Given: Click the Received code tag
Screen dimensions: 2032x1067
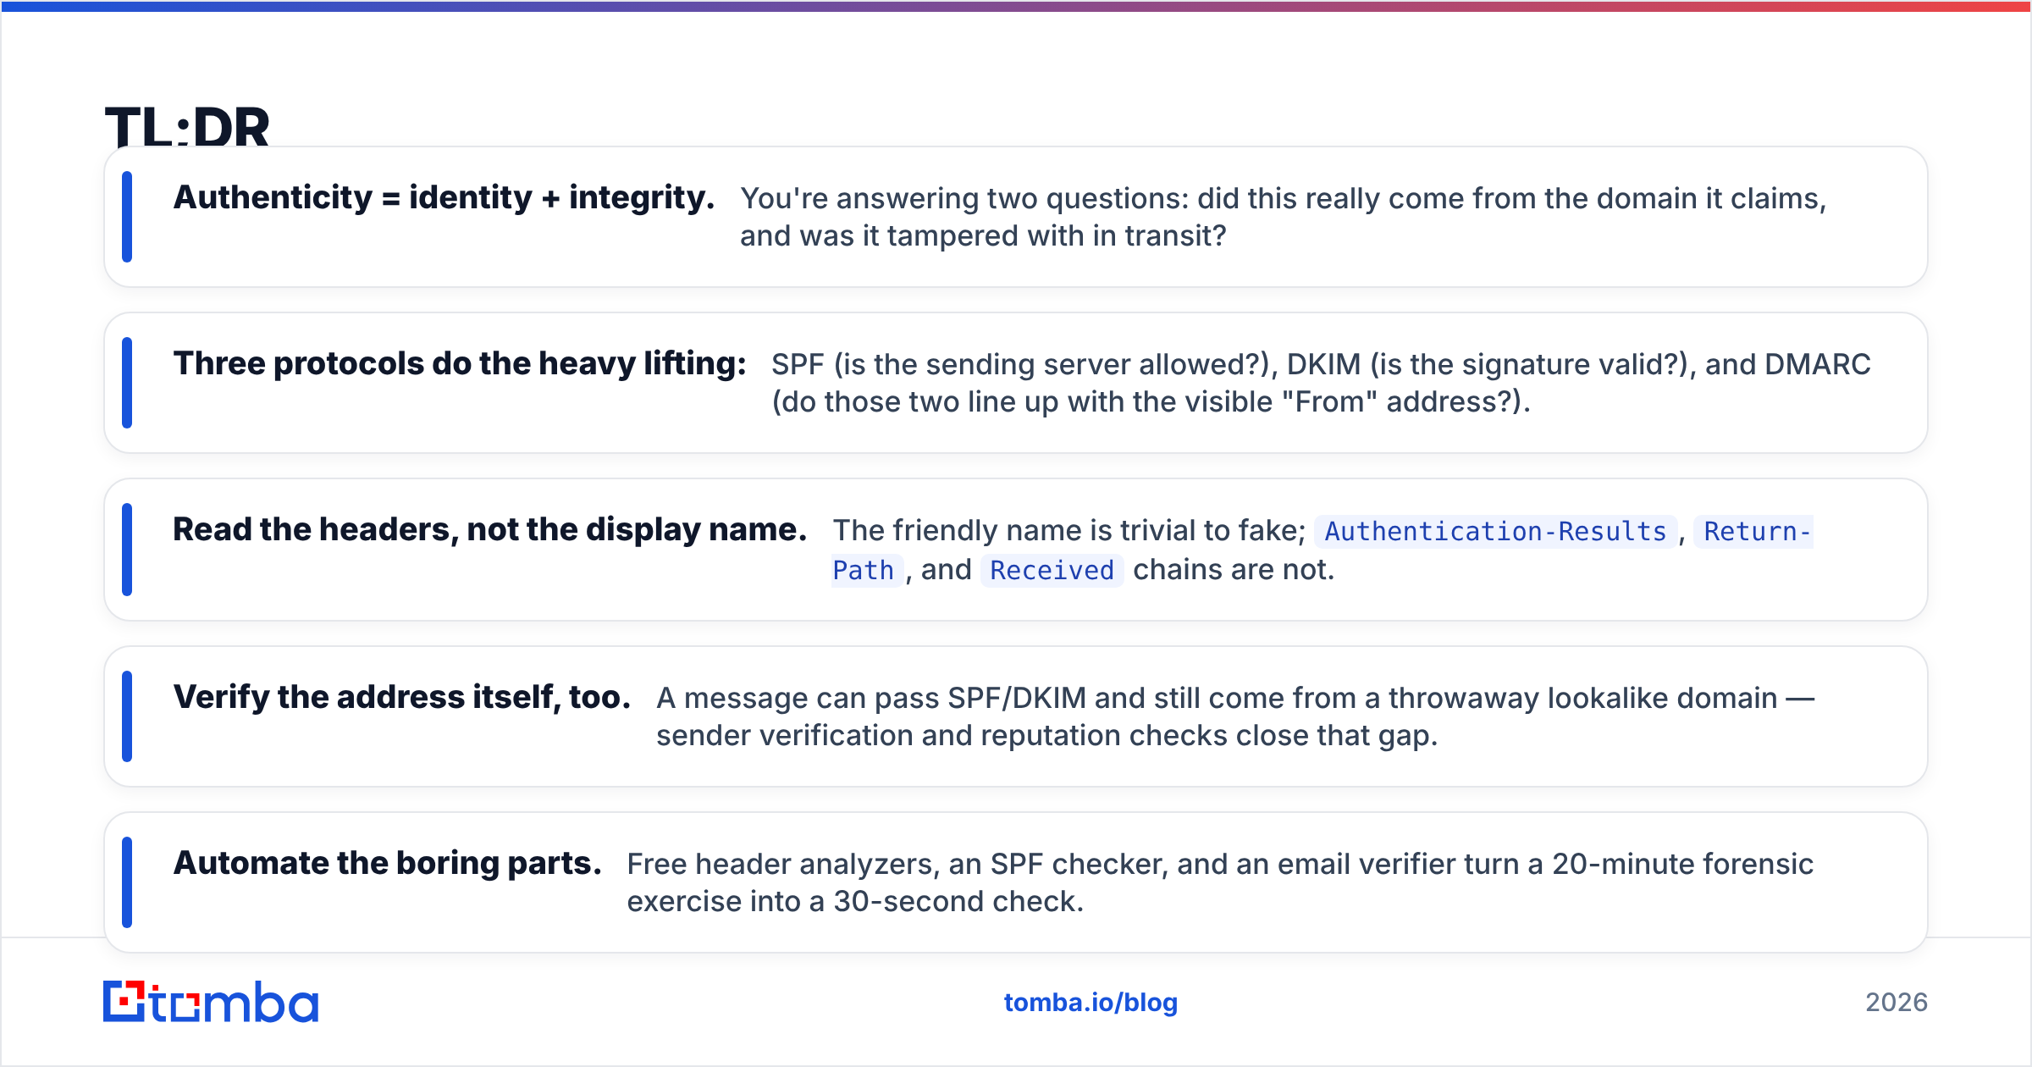Looking at the screenshot, I should pos(1052,570).
